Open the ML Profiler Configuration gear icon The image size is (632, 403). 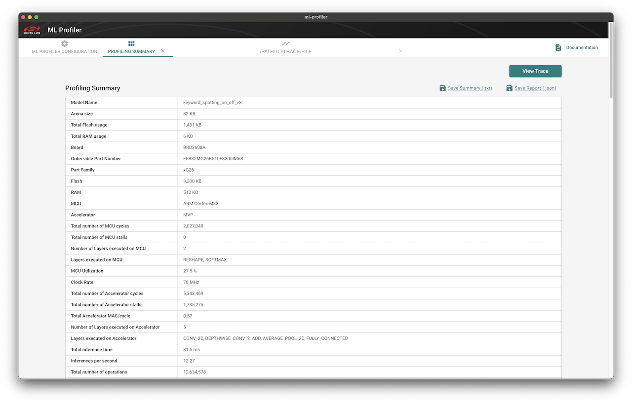click(64, 43)
